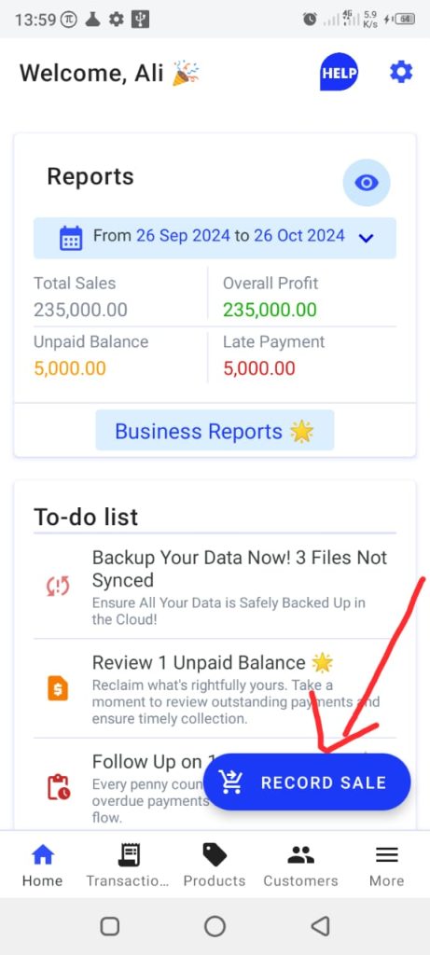Open Business Reports
The width and height of the screenshot is (430, 955).
pyautogui.click(x=215, y=431)
